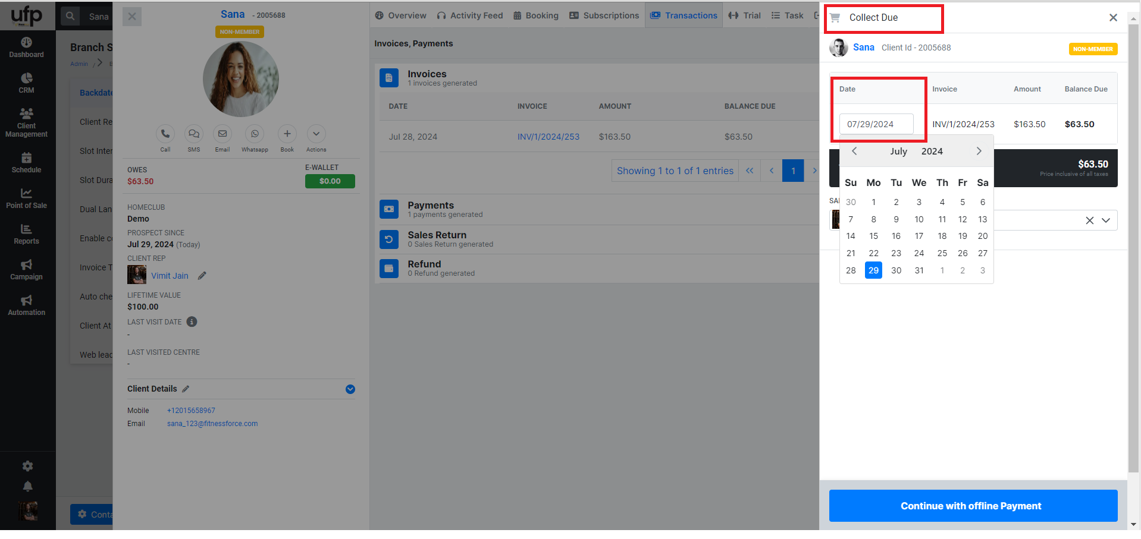The height and width of the screenshot is (539, 1141).
Task: Switch to the Subscriptions tab
Action: (604, 15)
